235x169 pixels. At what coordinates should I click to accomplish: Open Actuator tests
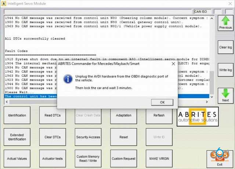pos(53,158)
